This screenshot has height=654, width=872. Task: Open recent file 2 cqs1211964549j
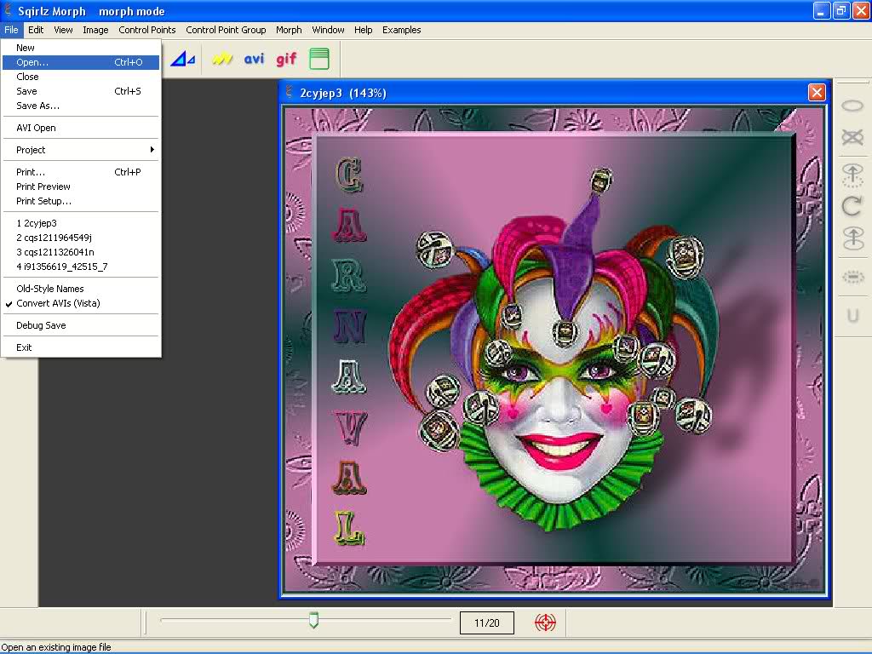click(81, 238)
